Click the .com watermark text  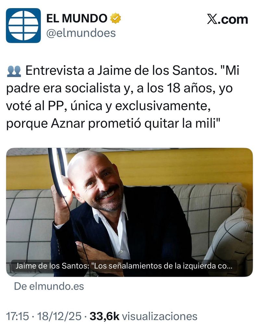[x=233, y=20]
